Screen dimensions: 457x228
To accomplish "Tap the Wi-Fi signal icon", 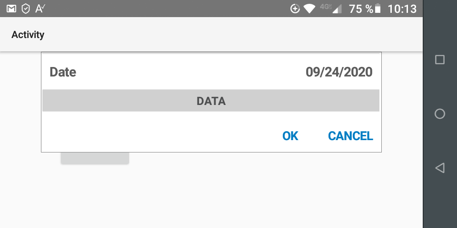I will tap(310, 9).
